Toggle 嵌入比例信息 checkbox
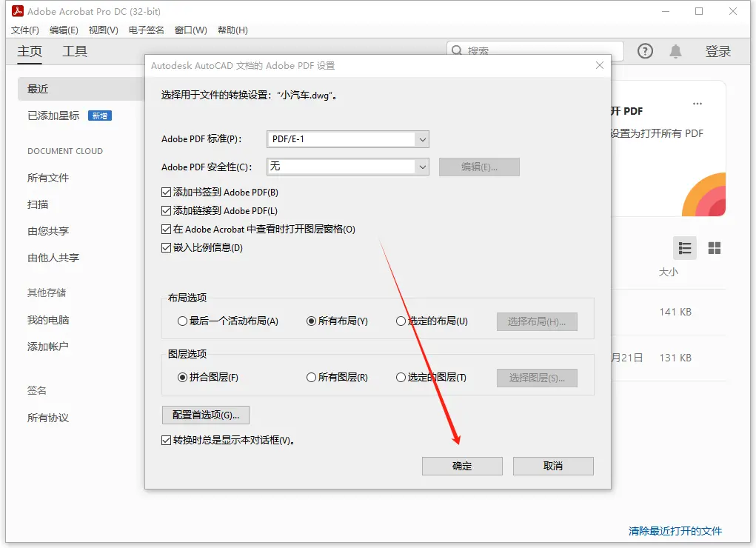The height and width of the screenshot is (548, 756). coord(167,247)
